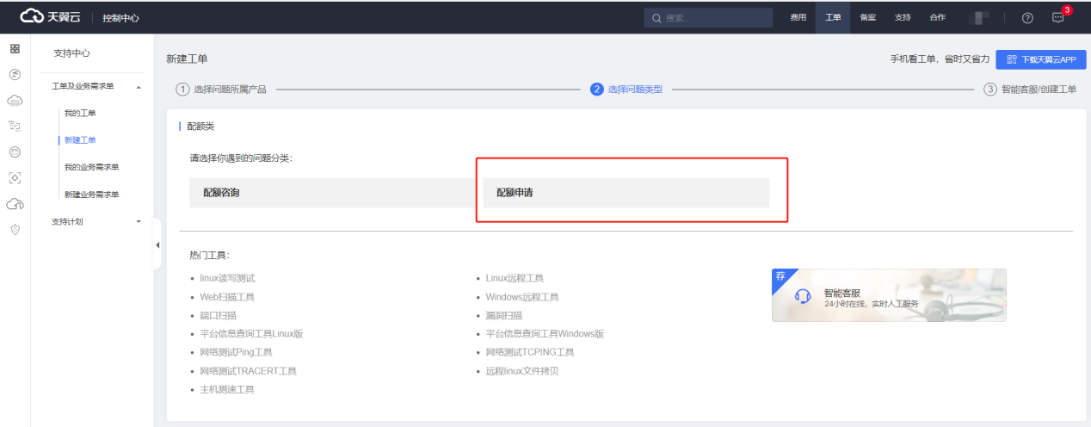Open 网络测试Ping工具 link
Screen dimensions: 1091x427
[236, 352]
